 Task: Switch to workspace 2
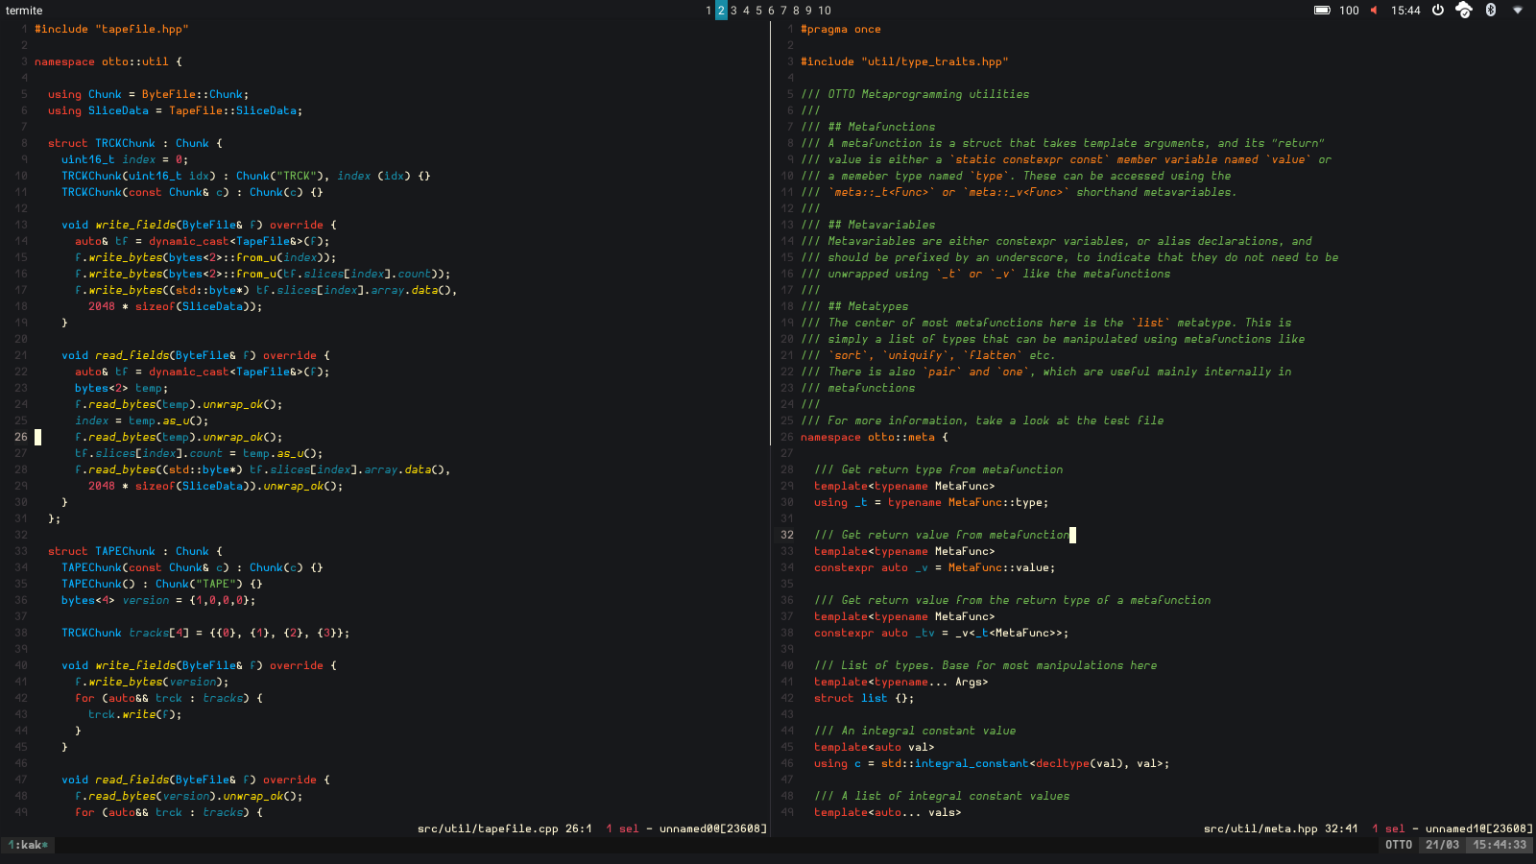point(721,11)
